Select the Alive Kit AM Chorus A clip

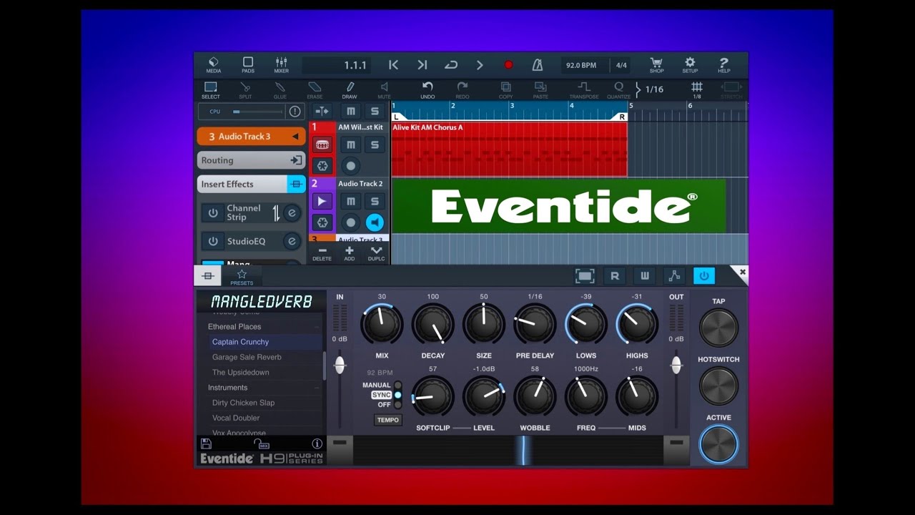[509, 149]
